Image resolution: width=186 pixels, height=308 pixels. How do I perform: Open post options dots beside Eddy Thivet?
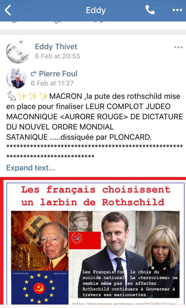click(178, 47)
